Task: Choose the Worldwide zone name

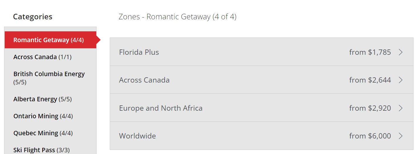Action: tap(137, 136)
